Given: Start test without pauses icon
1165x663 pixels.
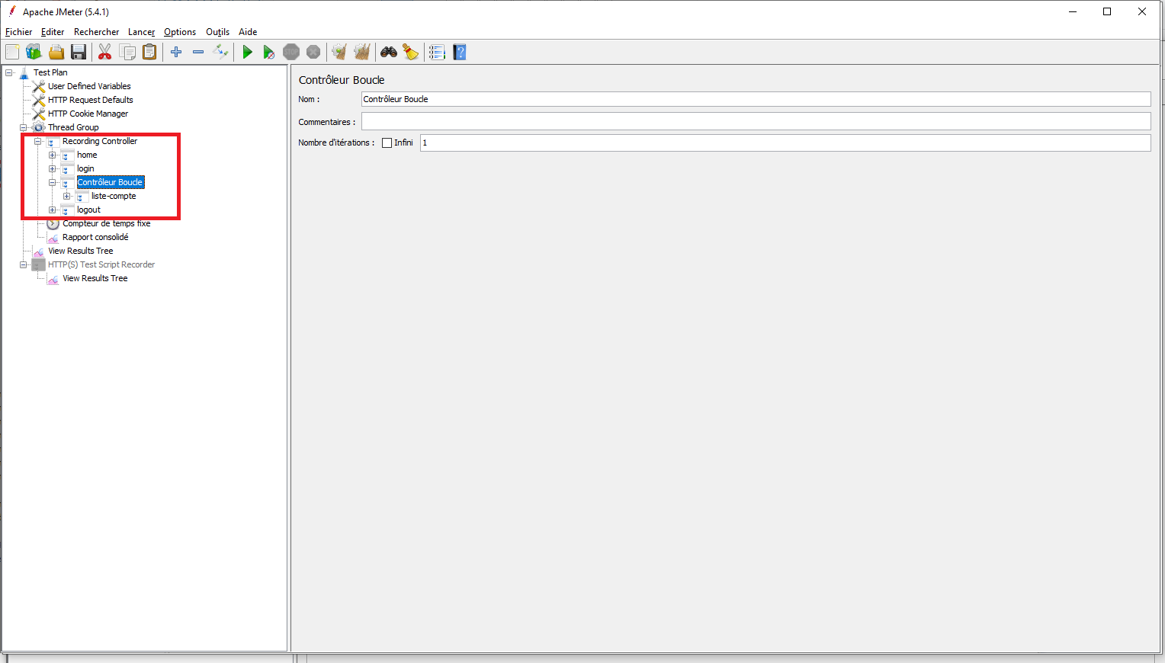Looking at the screenshot, I should [x=269, y=52].
